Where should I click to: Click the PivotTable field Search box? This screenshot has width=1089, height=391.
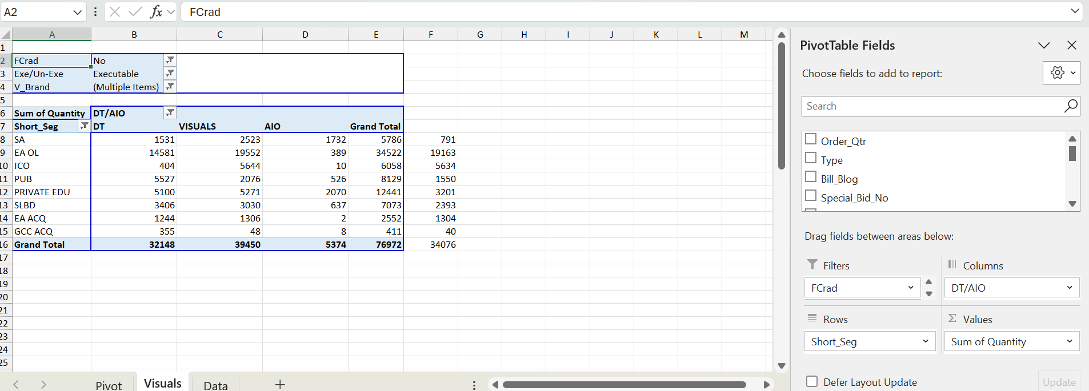tap(932, 106)
